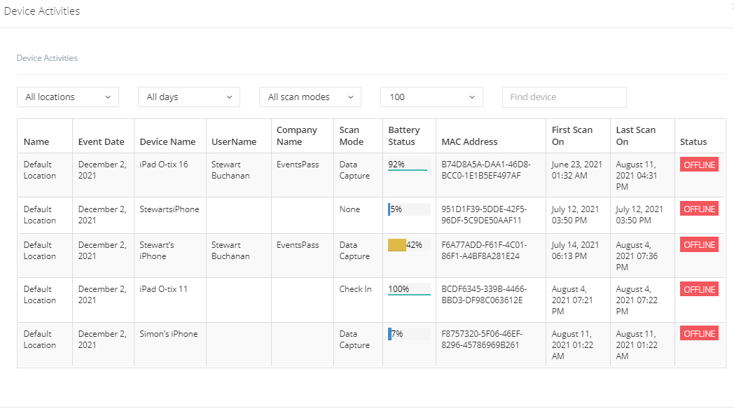This screenshot has width=734, height=411.
Task: Click OFFLINE badge for Simon's iPhone
Action: click(699, 334)
